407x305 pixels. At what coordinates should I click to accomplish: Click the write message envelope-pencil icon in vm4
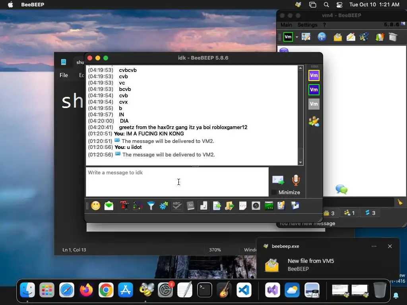[351, 37]
